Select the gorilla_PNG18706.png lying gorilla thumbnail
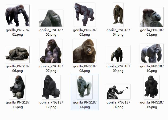 (17, 54)
